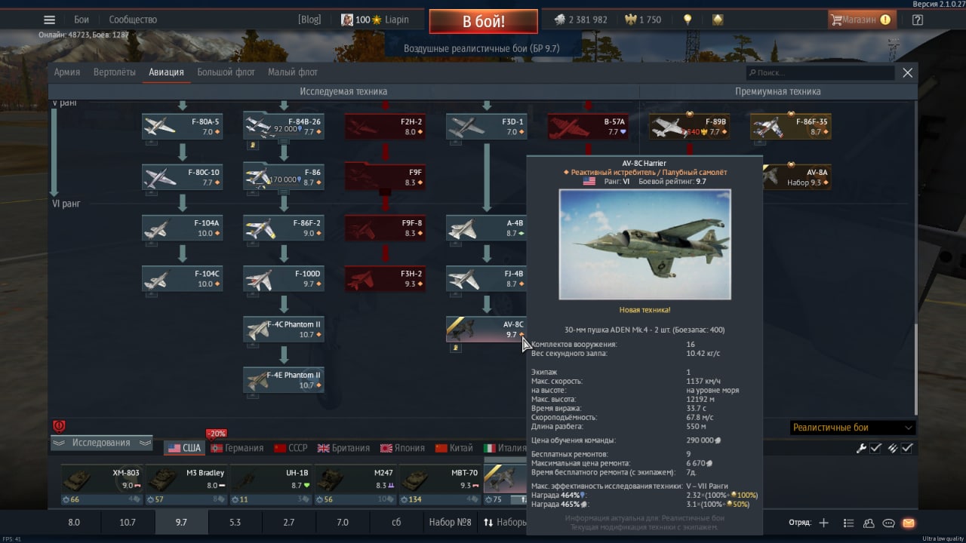The width and height of the screenshot is (966, 543).
Task: Open the lightbulb tips icon
Action: click(x=688, y=20)
